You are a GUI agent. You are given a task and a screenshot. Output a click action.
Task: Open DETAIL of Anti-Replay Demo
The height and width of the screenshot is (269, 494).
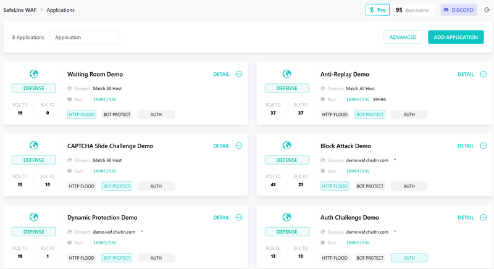coord(466,74)
